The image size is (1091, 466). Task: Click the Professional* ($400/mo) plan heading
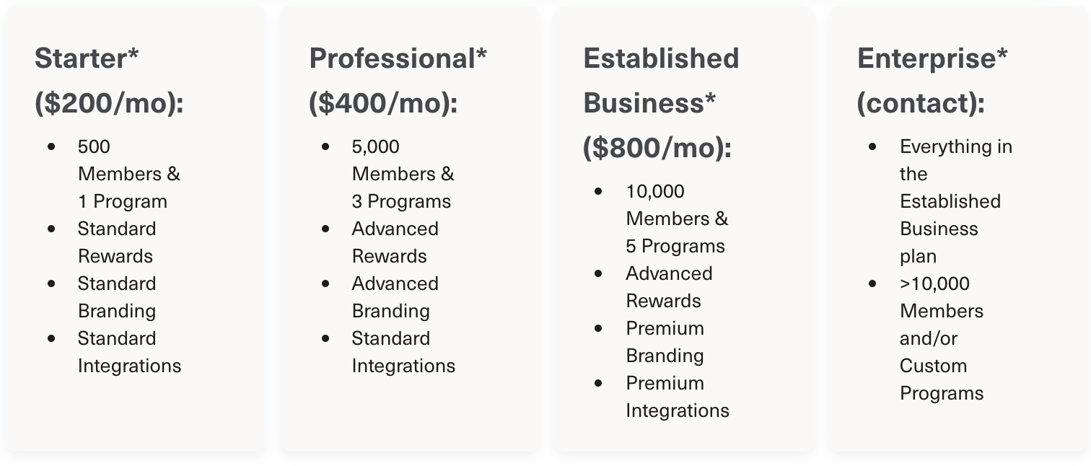(398, 80)
